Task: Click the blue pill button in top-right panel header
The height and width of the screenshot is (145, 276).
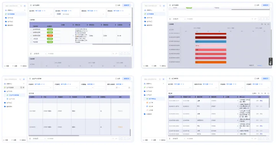Action: click(x=265, y=5)
